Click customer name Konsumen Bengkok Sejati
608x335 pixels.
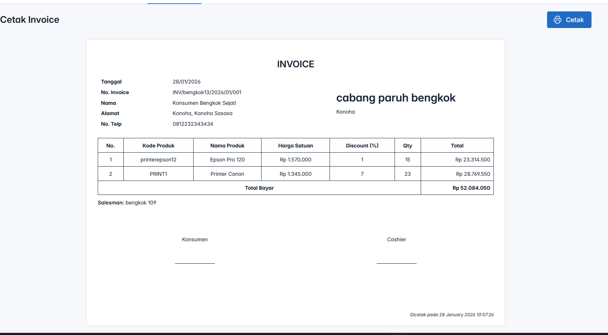[x=204, y=103]
